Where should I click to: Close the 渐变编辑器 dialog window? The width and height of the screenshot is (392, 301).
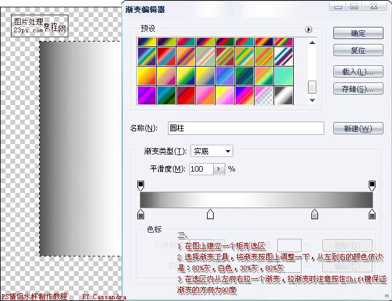[374, 7]
